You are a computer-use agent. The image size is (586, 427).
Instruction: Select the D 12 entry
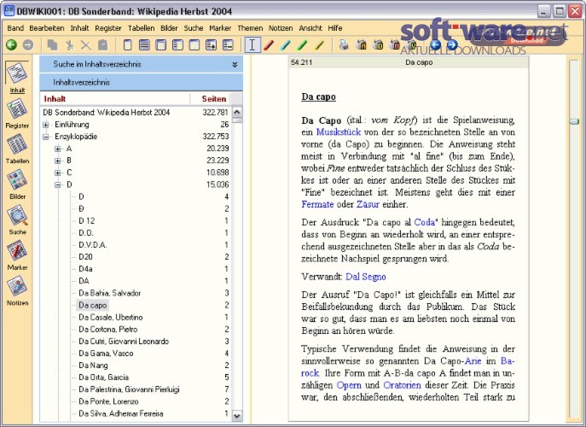tap(87, 221)
